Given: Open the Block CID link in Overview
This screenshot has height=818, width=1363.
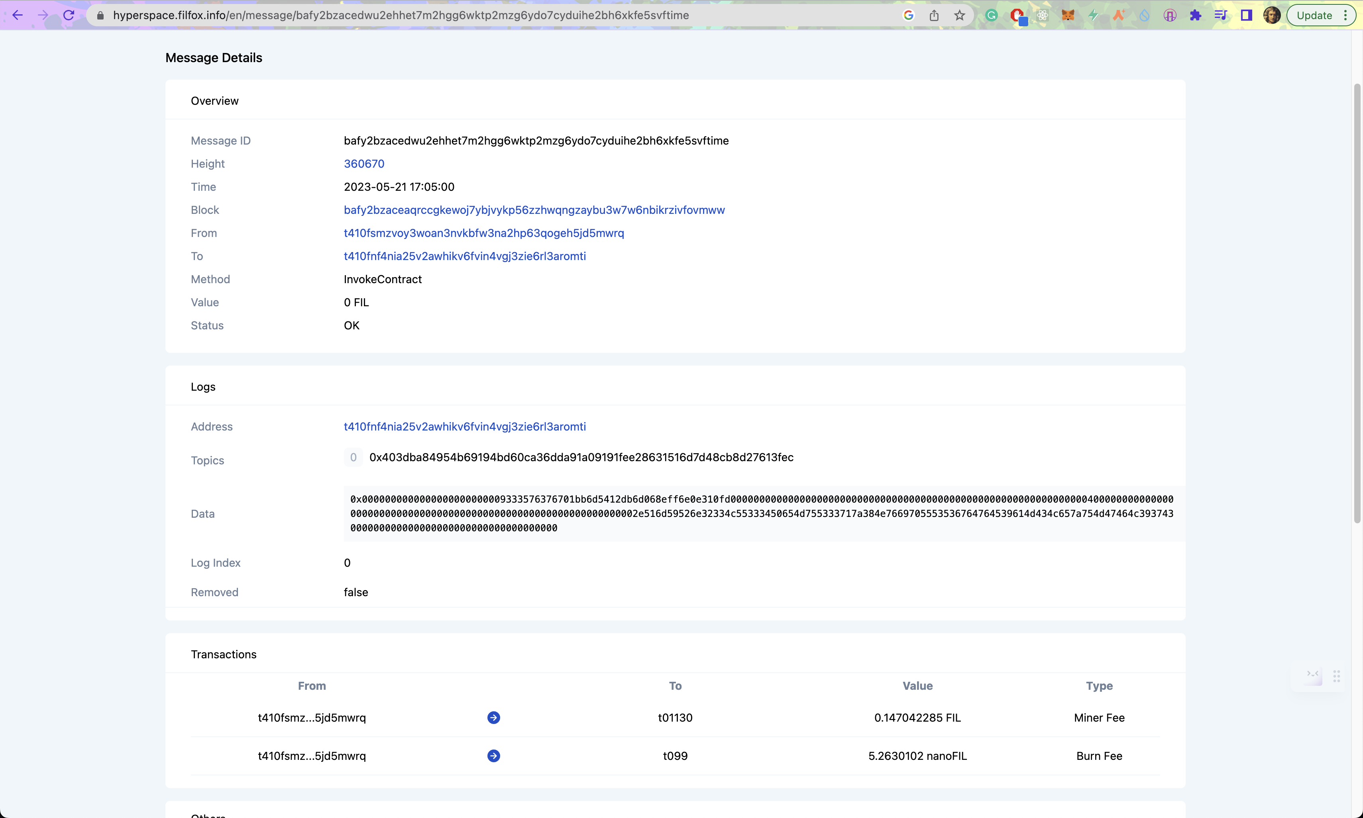Looking at the screenshot, I should coord(534,210).
